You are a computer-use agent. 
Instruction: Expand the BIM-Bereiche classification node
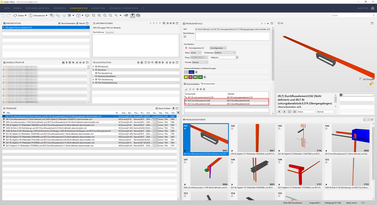pyautogui.click(x=93, y=67)
